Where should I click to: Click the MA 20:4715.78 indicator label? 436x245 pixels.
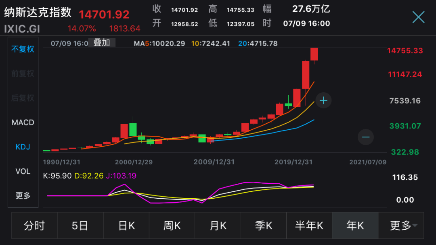(x=258, y=44)
